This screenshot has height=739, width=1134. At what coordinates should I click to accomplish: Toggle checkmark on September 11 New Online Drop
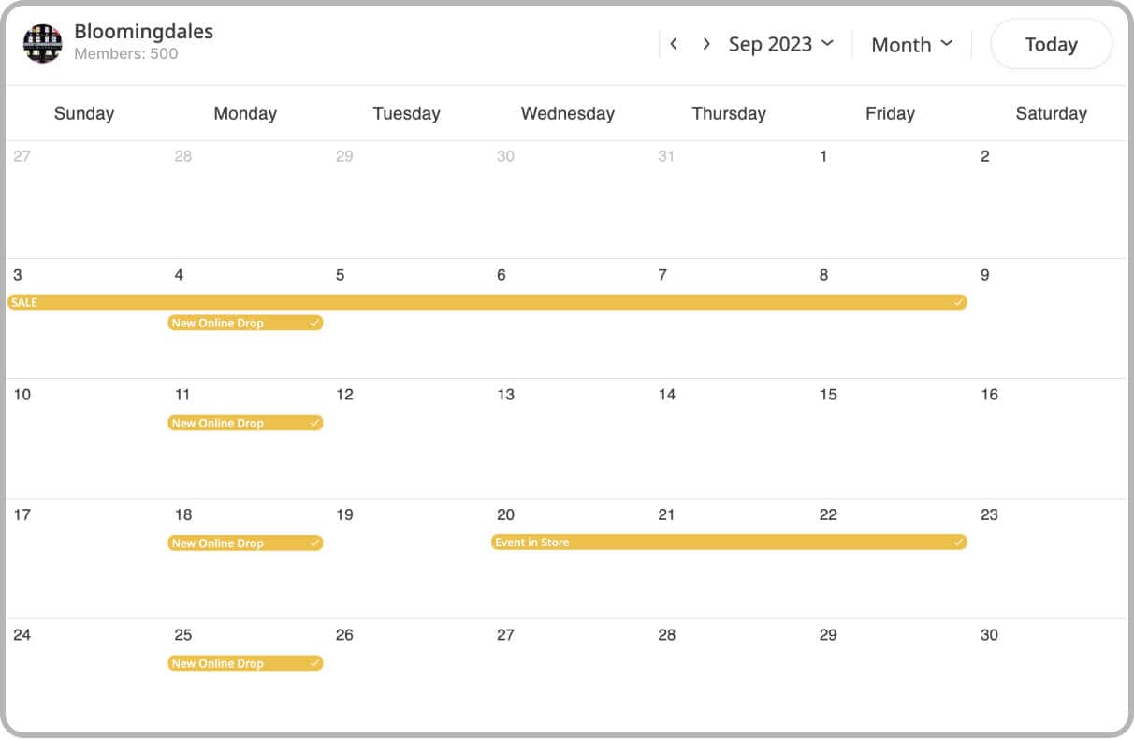pyautogui.click(x=316, y=423)
